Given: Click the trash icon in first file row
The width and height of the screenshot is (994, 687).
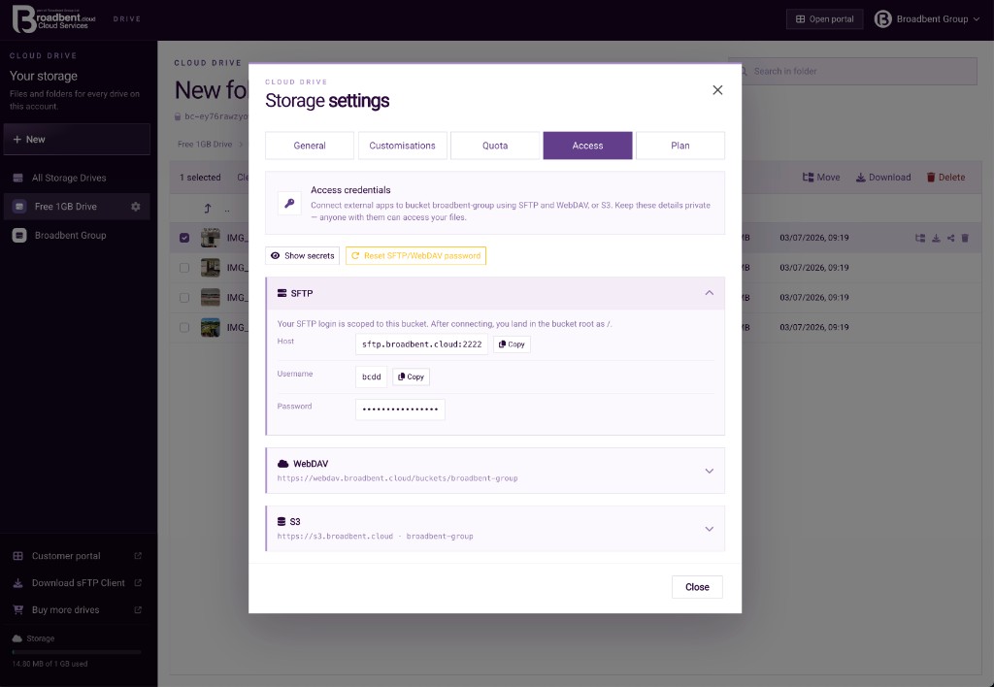Looking at the screenshot, I should [965, 238].
